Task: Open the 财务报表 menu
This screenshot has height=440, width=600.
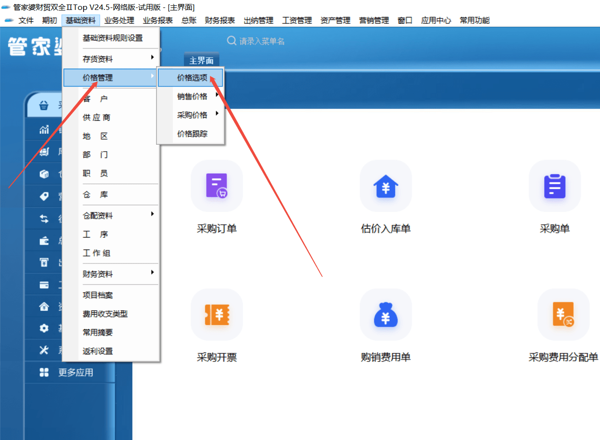Action: point(220,20)
